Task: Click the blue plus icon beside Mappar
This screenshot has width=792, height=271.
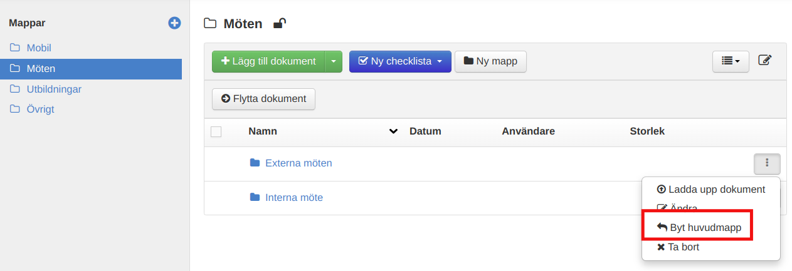Action: [x=174, y=23]
